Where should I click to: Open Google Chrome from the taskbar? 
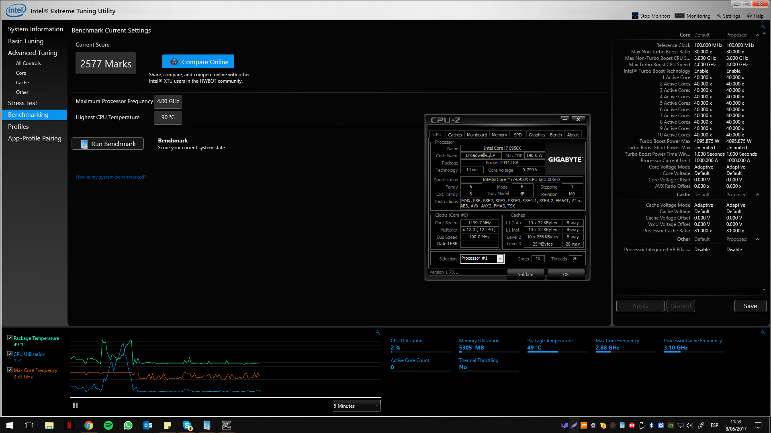click(x=89, y=425)
